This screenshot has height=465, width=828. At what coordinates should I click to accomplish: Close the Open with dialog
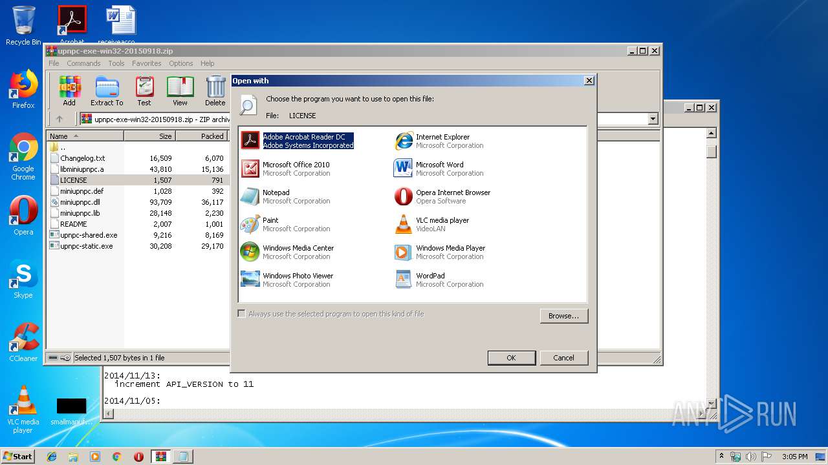click(x=589, y=81)
